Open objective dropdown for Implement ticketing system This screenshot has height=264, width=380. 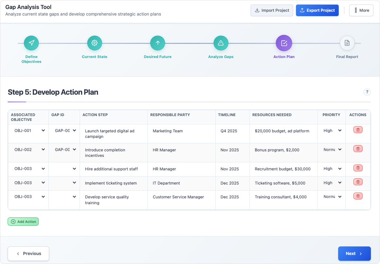click(x=29, y=183)
